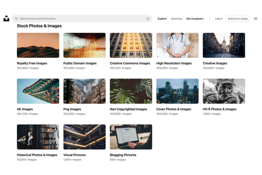262x175 pixels.
Task: Open visual search camera icon
Action: pyautogui.click(x=148, y=19)
